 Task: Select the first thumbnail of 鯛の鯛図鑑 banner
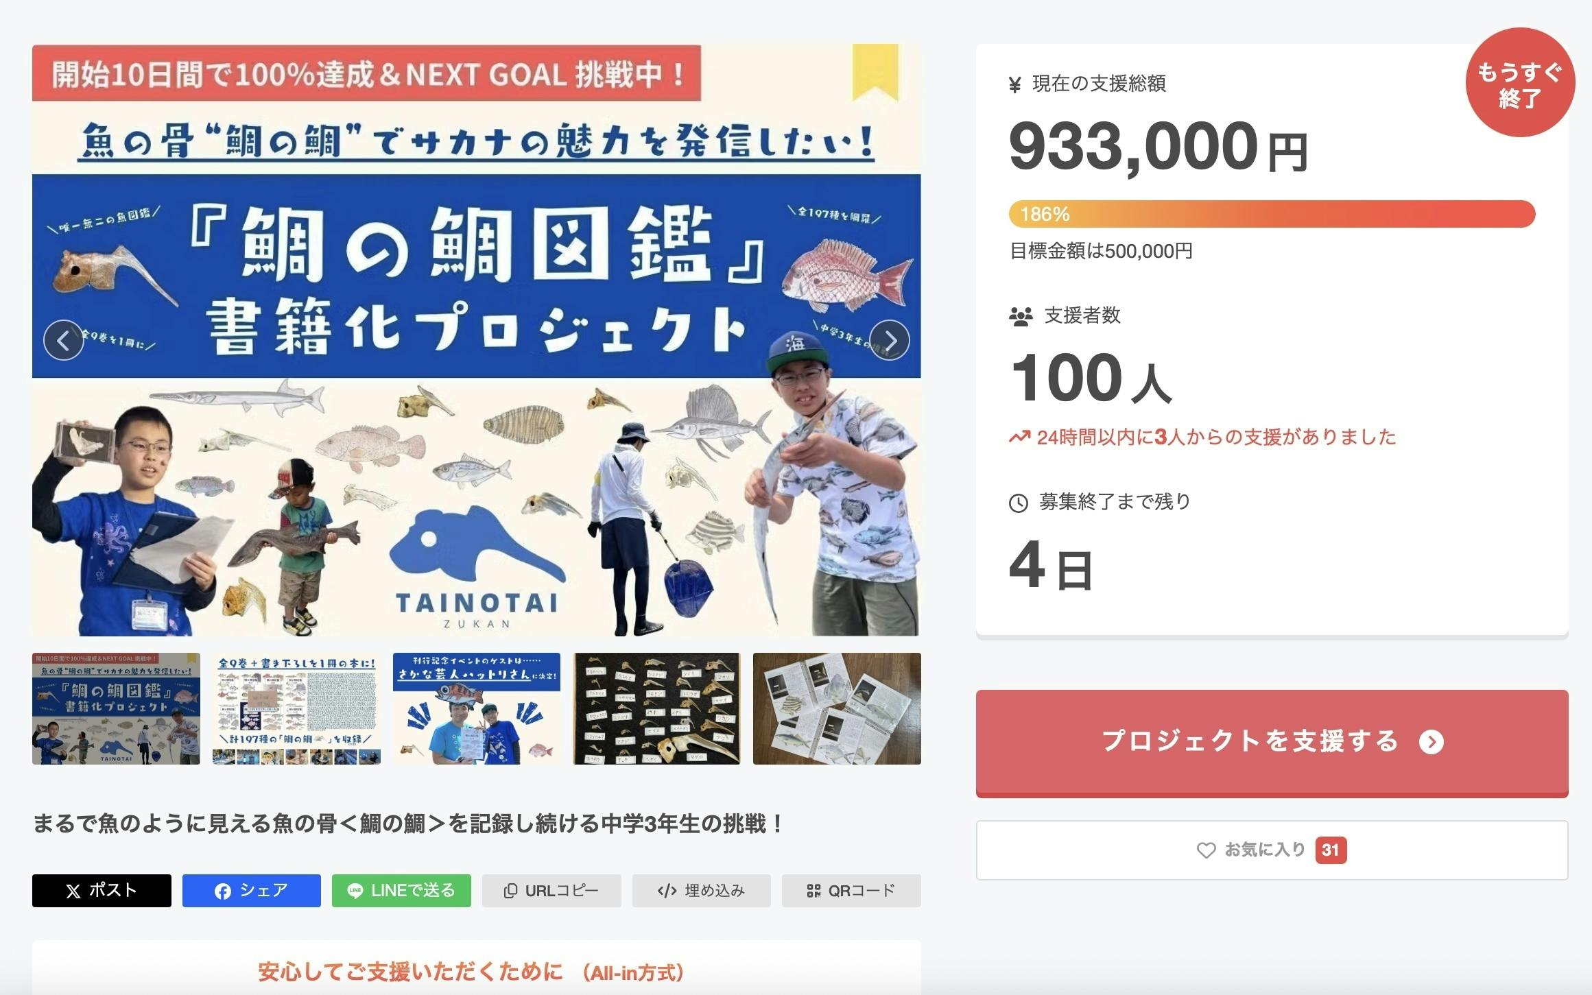click(x=116, y=708)
